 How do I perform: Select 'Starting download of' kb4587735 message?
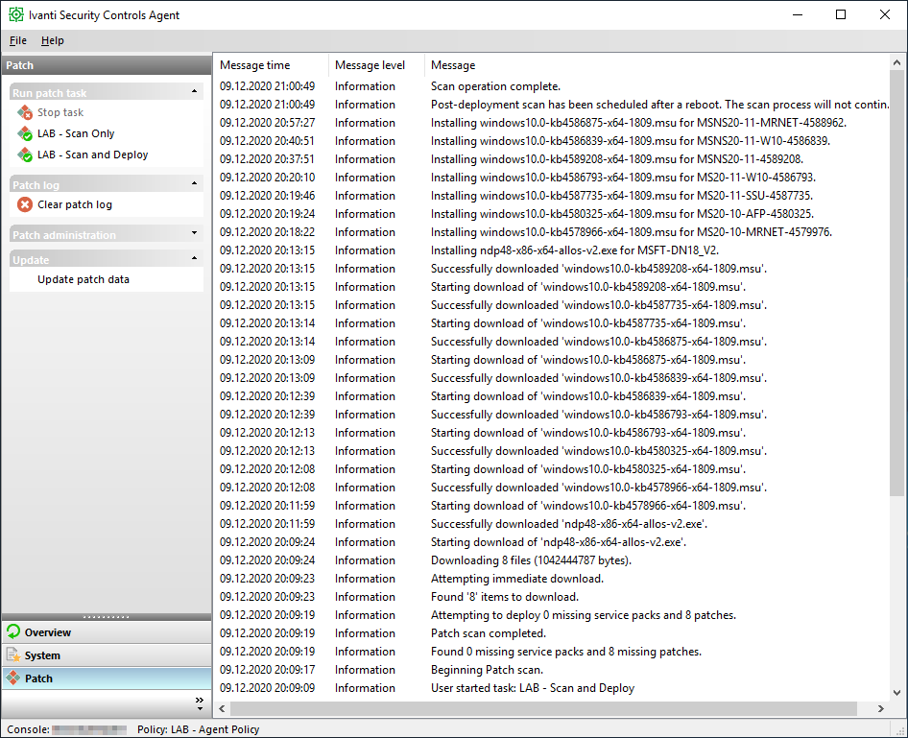588,323
